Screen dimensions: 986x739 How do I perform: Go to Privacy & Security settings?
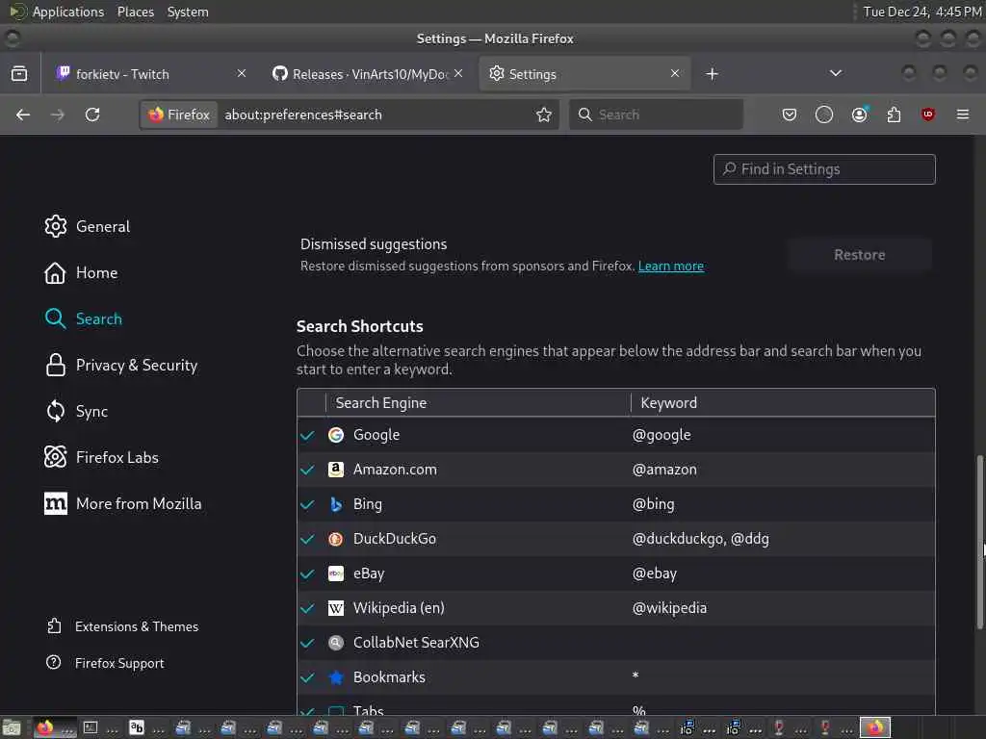coord(120,365)
